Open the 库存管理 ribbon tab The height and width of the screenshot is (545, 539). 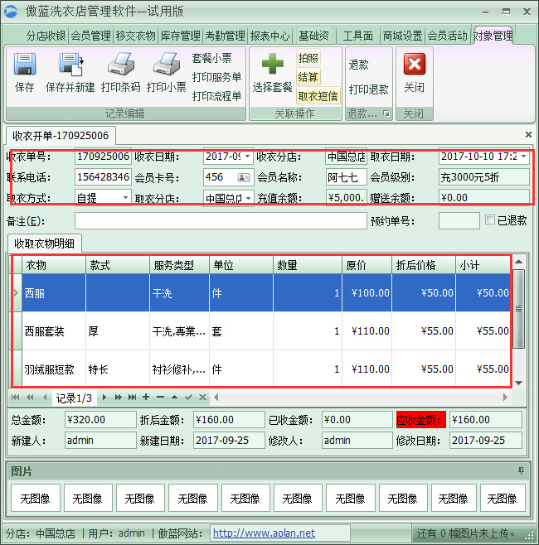180,36
